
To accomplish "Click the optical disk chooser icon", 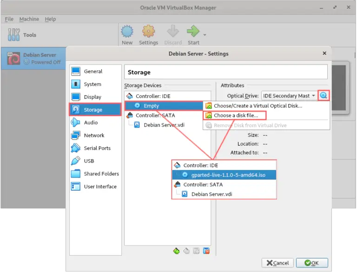I will [324, 96].
